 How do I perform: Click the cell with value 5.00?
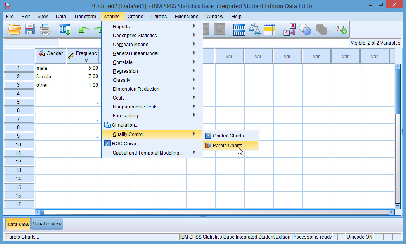83,68
